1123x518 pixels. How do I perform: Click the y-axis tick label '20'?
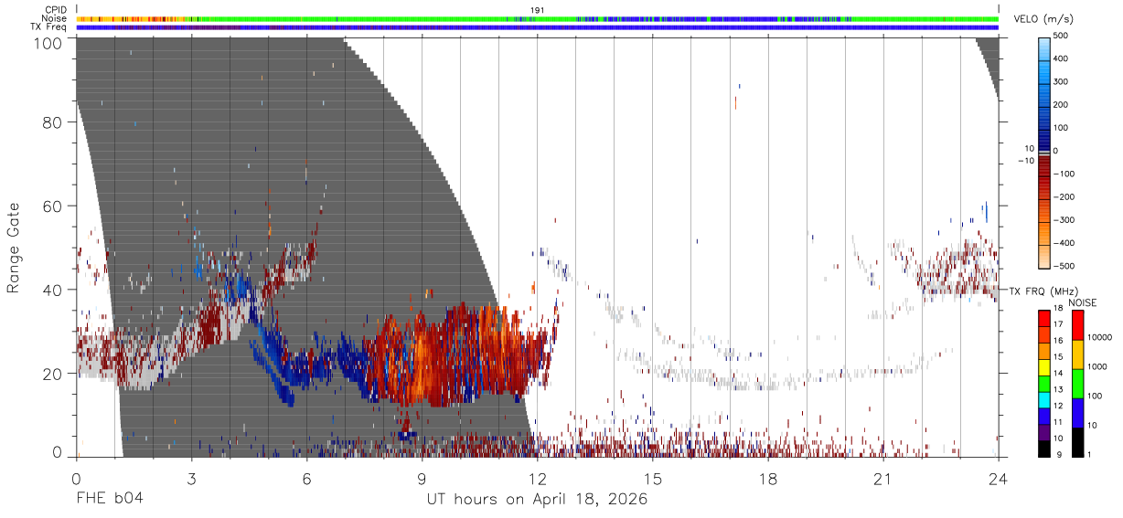(52, 373)
